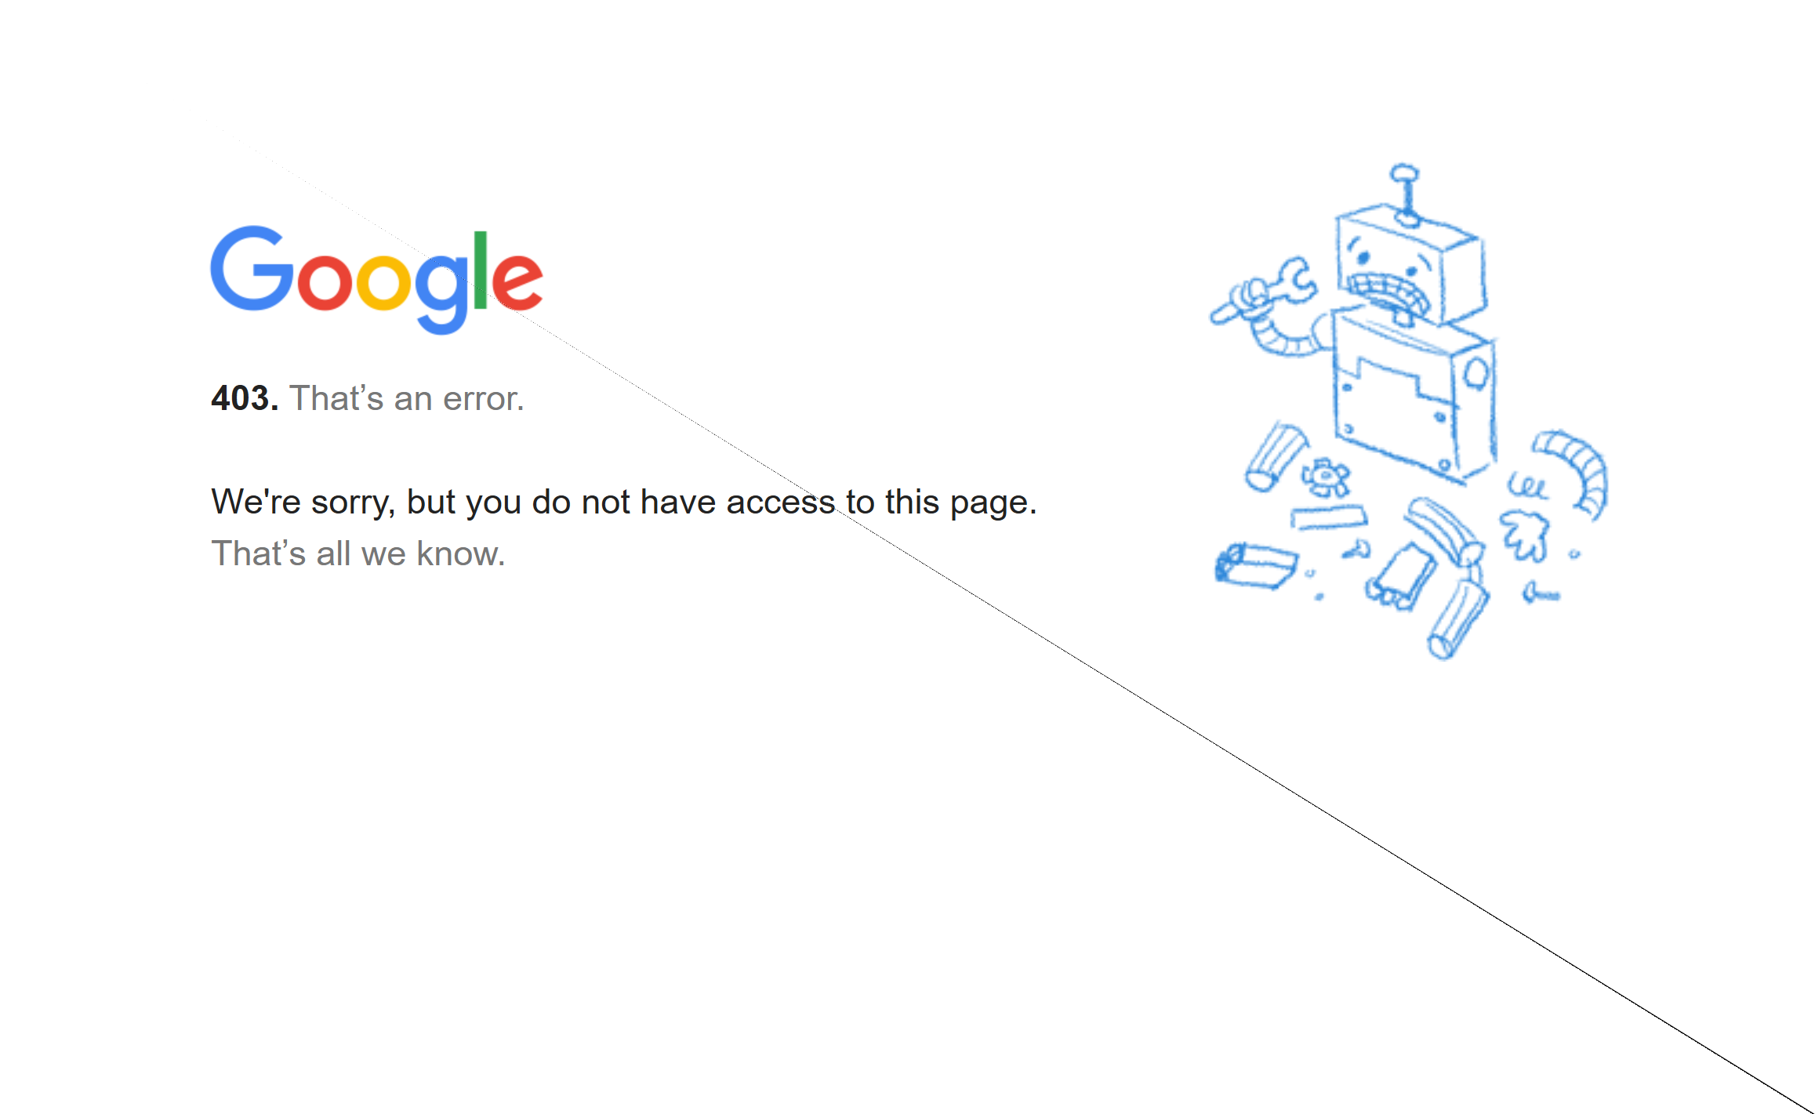1815x1114 pixels.
Task: Click the red letter e in logo
Action: click(517, 281)
